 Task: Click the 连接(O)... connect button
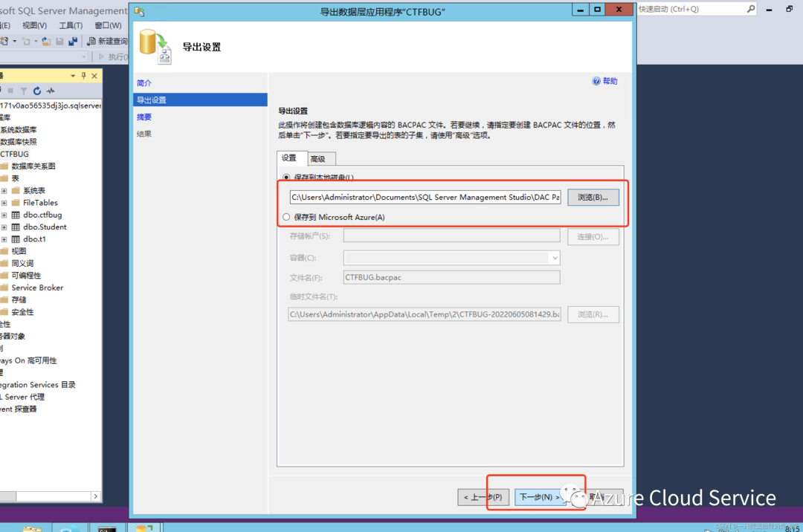pyautogui.click(x=593, y=236)
